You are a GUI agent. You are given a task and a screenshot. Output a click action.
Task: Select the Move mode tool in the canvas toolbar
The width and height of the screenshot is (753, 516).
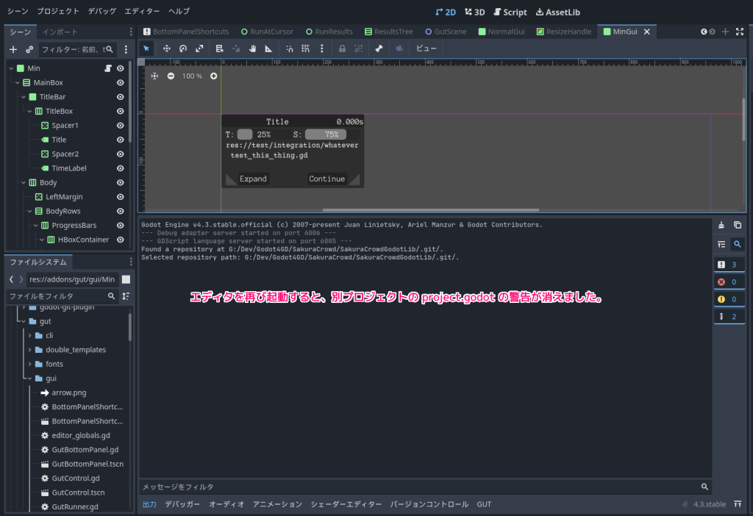pyautogui.click(x=167, y=49)
